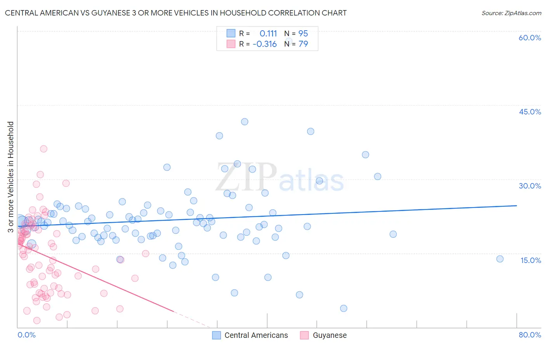Click the blue Central Americans legend swatch
Viewport: 546px width, 346px height.
tap(216, 335)
